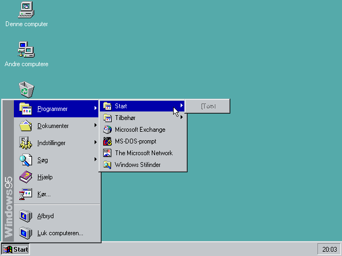
Task: Click the Windows logo on Start button
Action: point(7,250)
